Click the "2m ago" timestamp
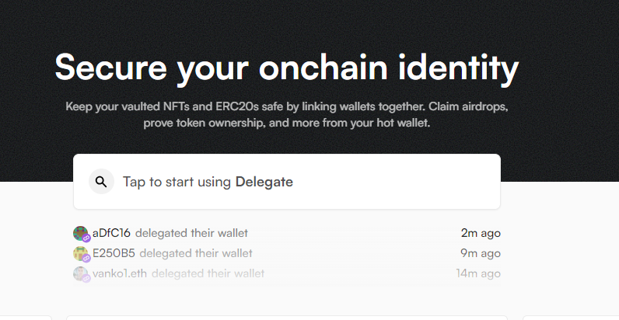The width and height of the screenshot is (619, 320). tap(481, 233)
